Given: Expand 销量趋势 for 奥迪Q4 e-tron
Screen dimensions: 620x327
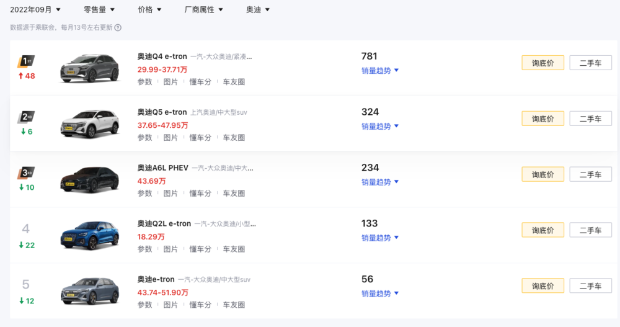Looking at the screenshot, I should pyautogui.click(x=380, y=71).
